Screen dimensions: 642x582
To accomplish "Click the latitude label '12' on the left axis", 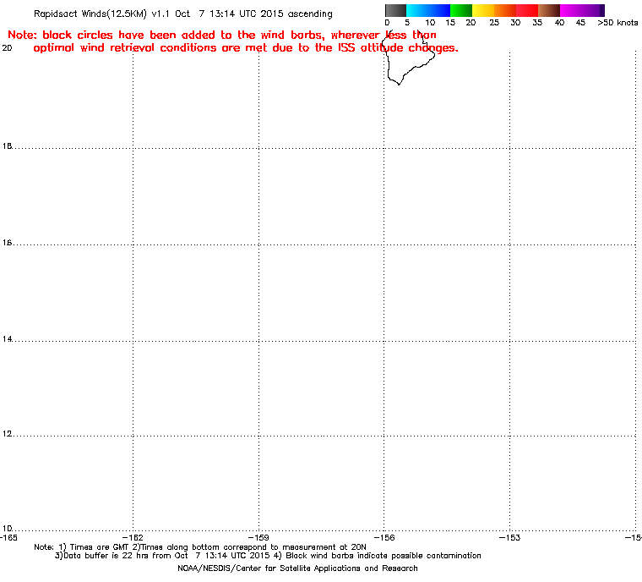I will click(x=8, y=433).
